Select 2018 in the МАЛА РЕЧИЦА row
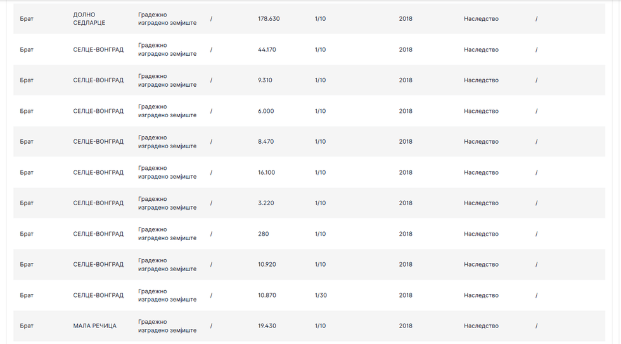621x344 pixels. click(x=406, y=326)
